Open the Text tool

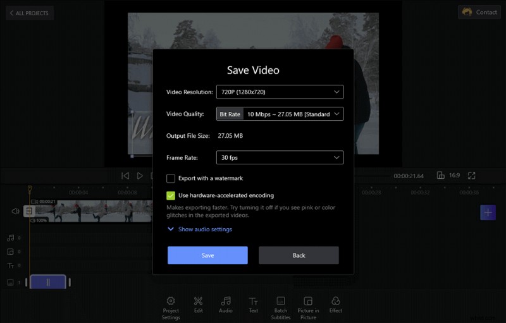point(254,305)
